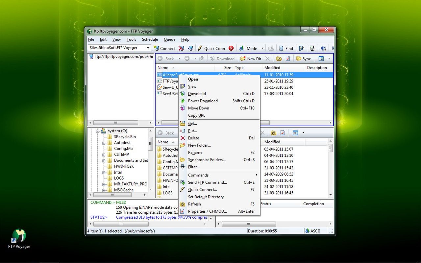Click the local tree vertical scrollbar thumb
Image resolution: width=421 pixels, height=263 pixels.
point(151,143)
